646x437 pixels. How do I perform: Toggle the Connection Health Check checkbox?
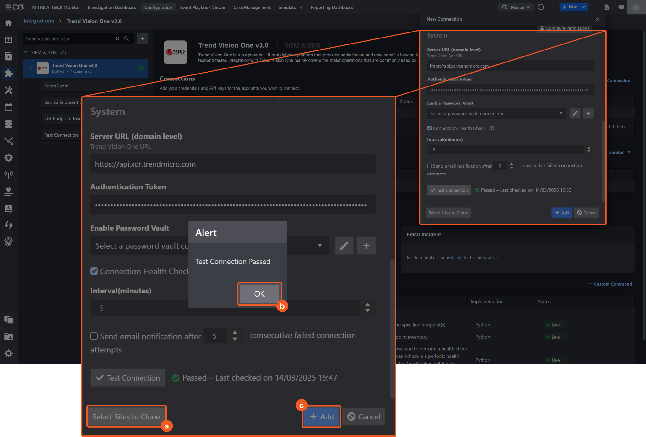94,271
